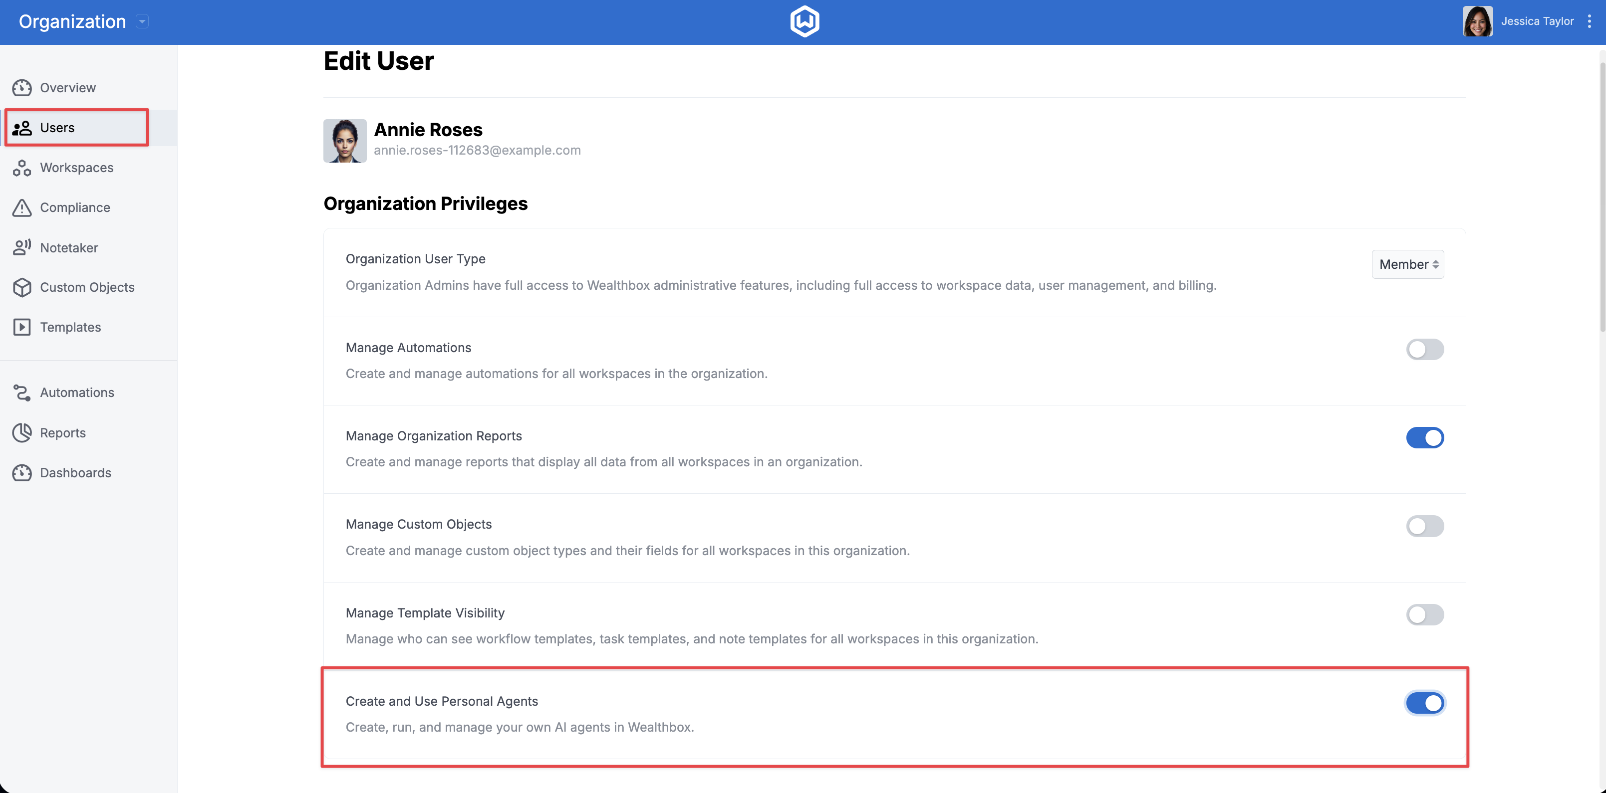Click the Compliance warning triangle icon
Image resolution: width=1606 pixels, height=793 pixels.
click(x=22, y=207)
